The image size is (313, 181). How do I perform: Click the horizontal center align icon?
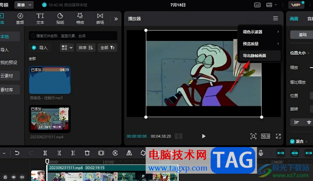click(309, 122)
